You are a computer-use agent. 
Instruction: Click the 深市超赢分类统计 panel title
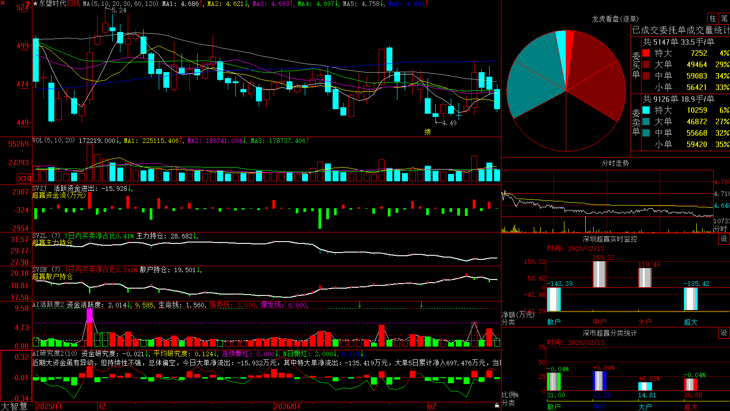[x=610, y=333]
